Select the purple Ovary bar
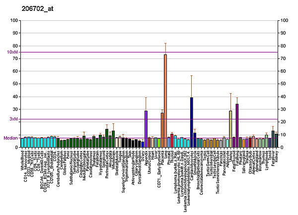 (146, 129)
